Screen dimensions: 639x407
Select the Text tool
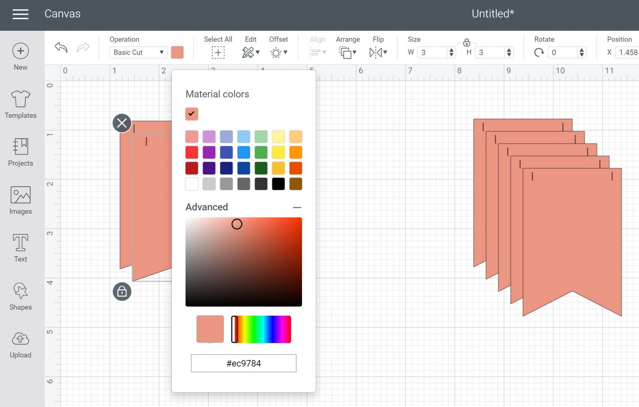coord(20,248)
